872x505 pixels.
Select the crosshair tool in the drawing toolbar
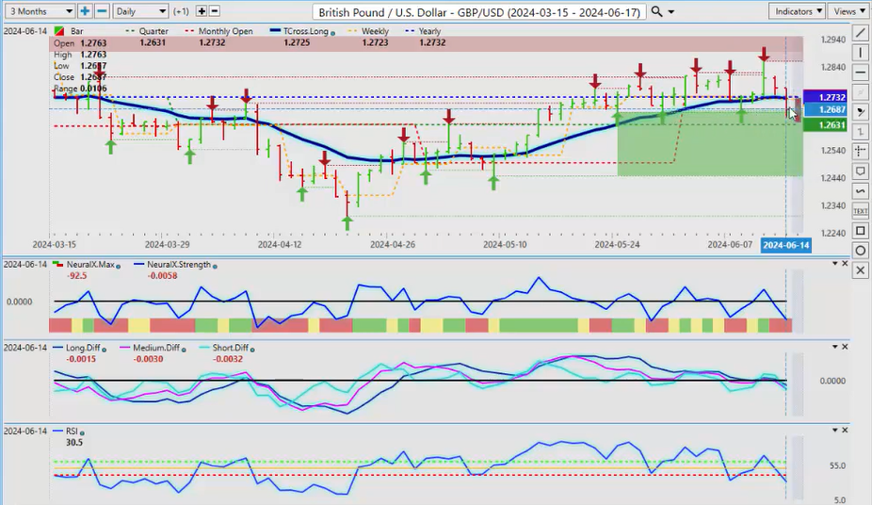point(860,152)
